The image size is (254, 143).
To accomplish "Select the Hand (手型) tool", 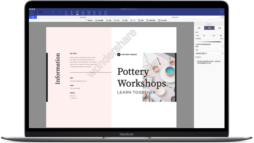I will [66, 13].
